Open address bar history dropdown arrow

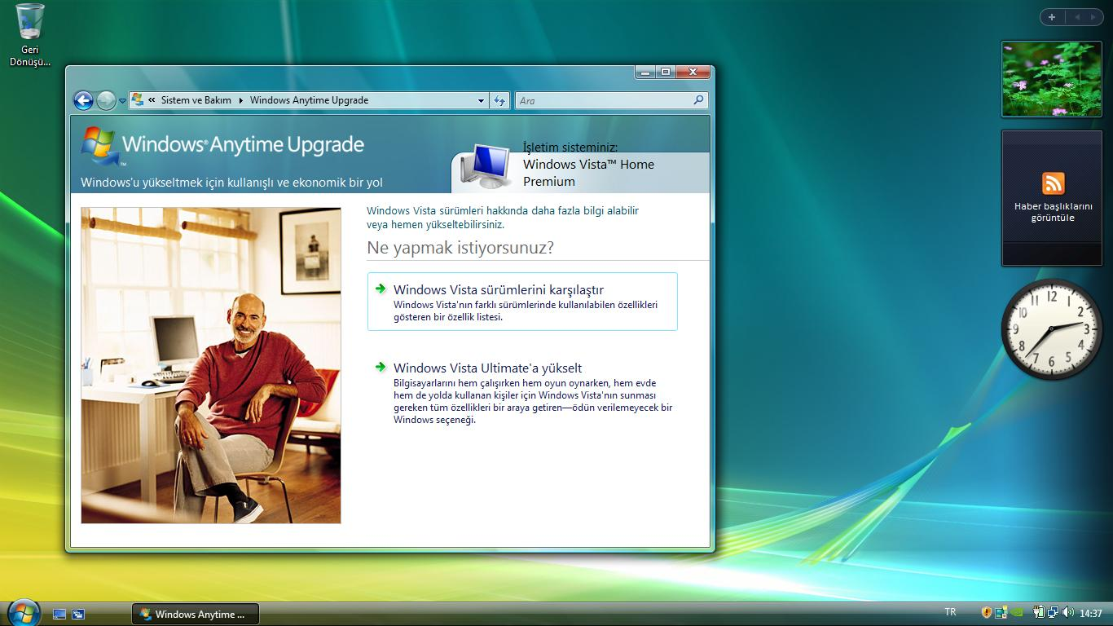(481, 100)
